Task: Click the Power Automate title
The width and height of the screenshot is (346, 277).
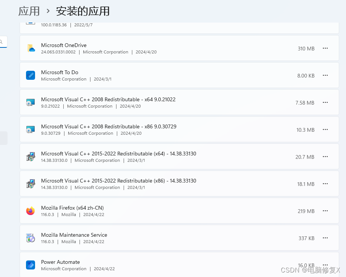Action: point(60,262)
